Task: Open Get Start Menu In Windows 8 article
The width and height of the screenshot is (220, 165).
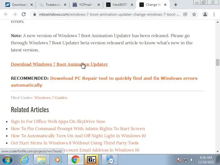Action: pos(75,143)
